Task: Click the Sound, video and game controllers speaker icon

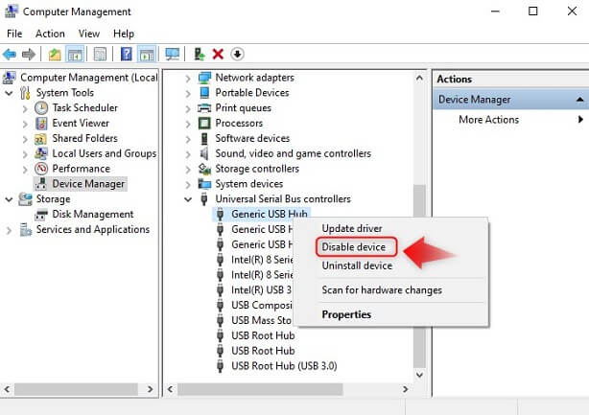Action: pyautogui.click(x=204, y=153)
